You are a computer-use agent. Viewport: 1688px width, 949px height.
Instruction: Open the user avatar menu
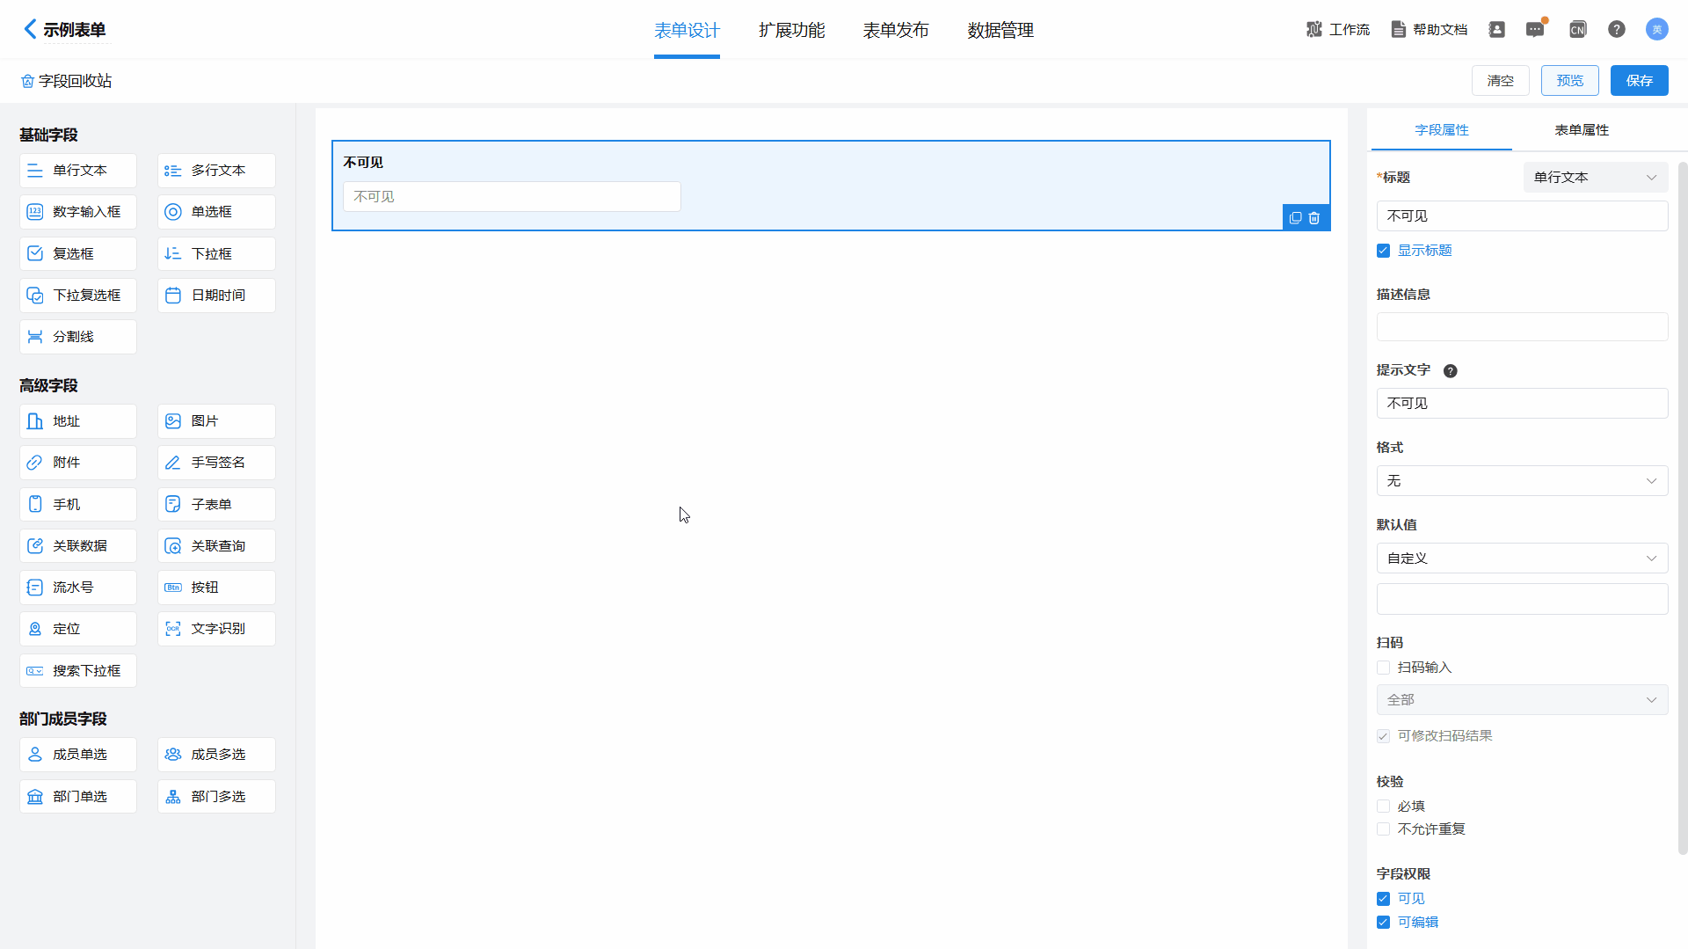click(x=1657, y=29)
